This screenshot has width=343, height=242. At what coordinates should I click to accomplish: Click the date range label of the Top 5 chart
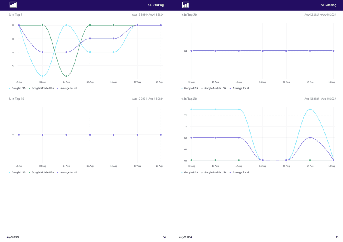click(148, 14)
